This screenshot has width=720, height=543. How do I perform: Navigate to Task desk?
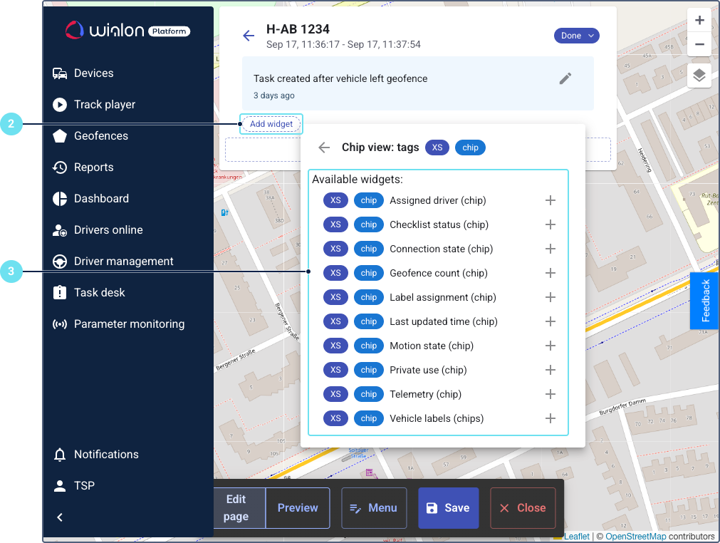(99, 293)
